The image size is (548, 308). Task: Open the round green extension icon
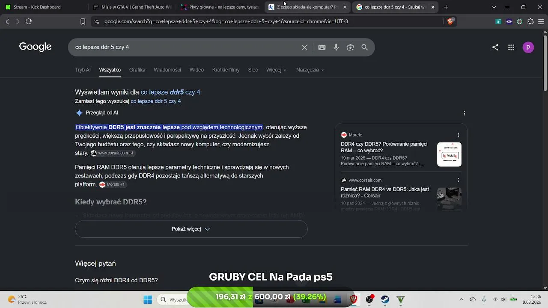click(520, 21)
